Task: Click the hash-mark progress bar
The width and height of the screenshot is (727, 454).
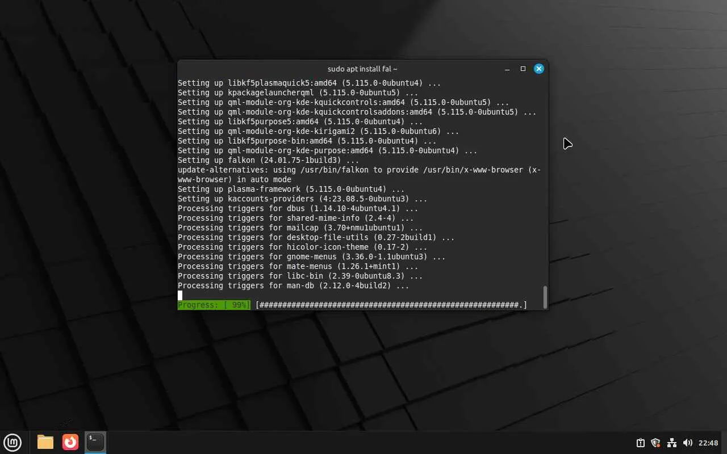Action: [x=391, y=305]
